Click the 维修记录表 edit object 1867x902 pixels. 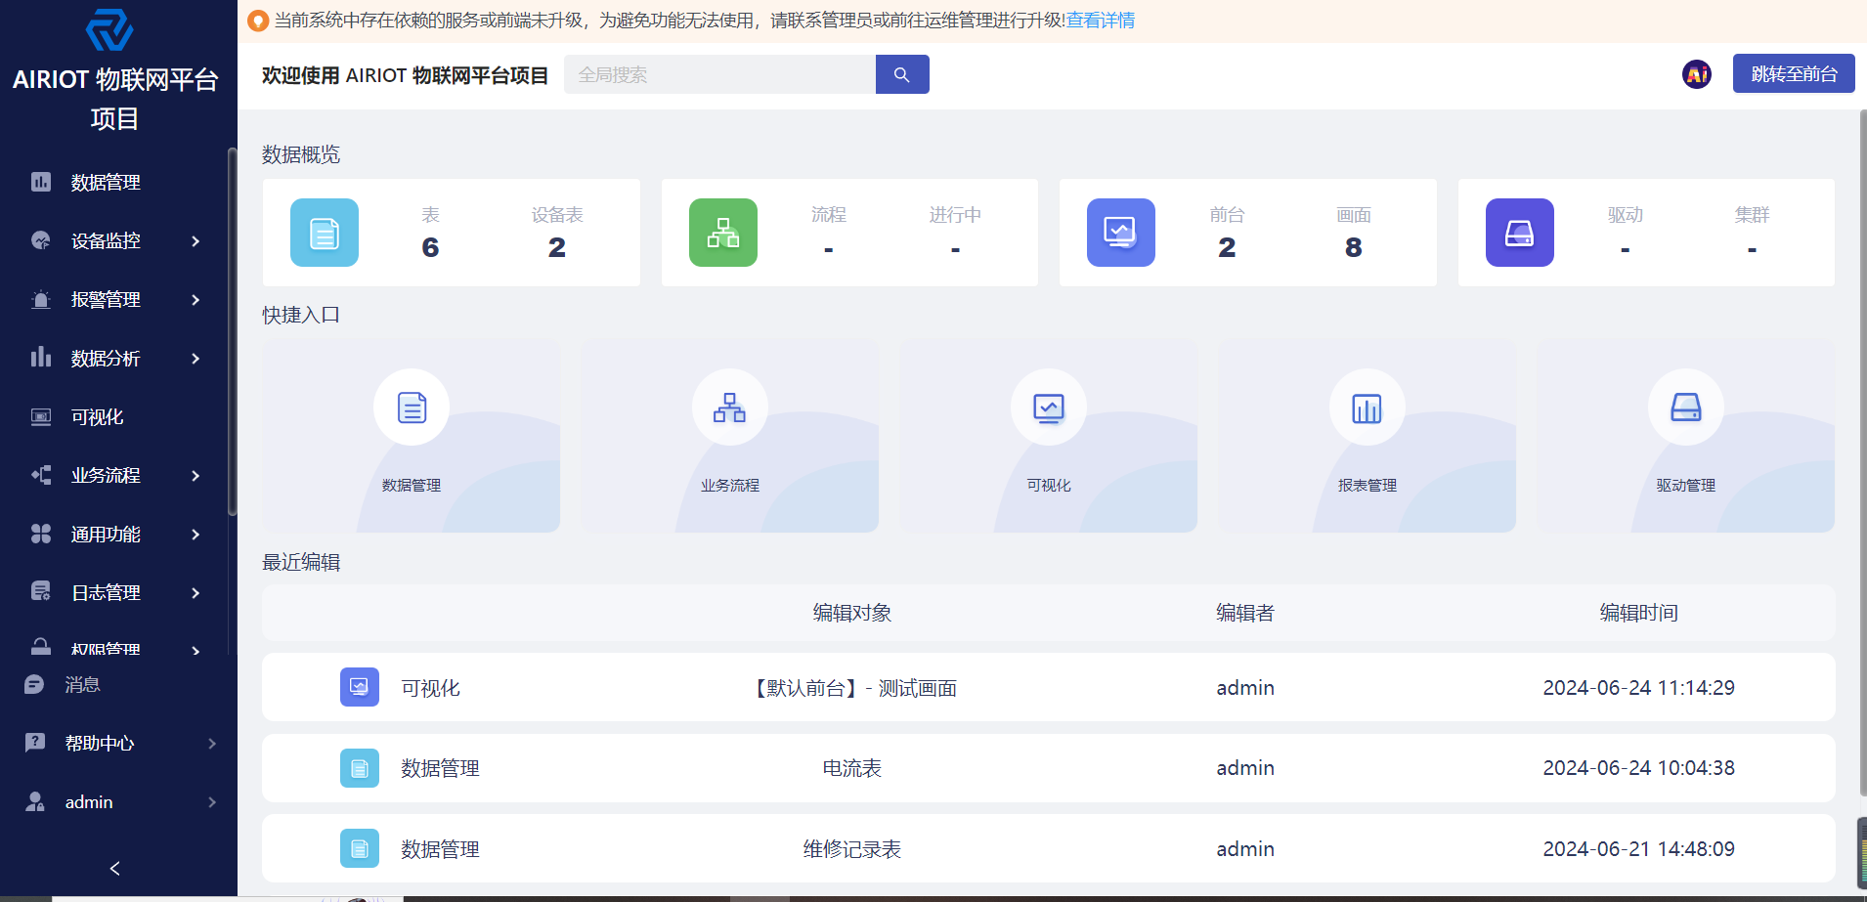pos(852,849)
